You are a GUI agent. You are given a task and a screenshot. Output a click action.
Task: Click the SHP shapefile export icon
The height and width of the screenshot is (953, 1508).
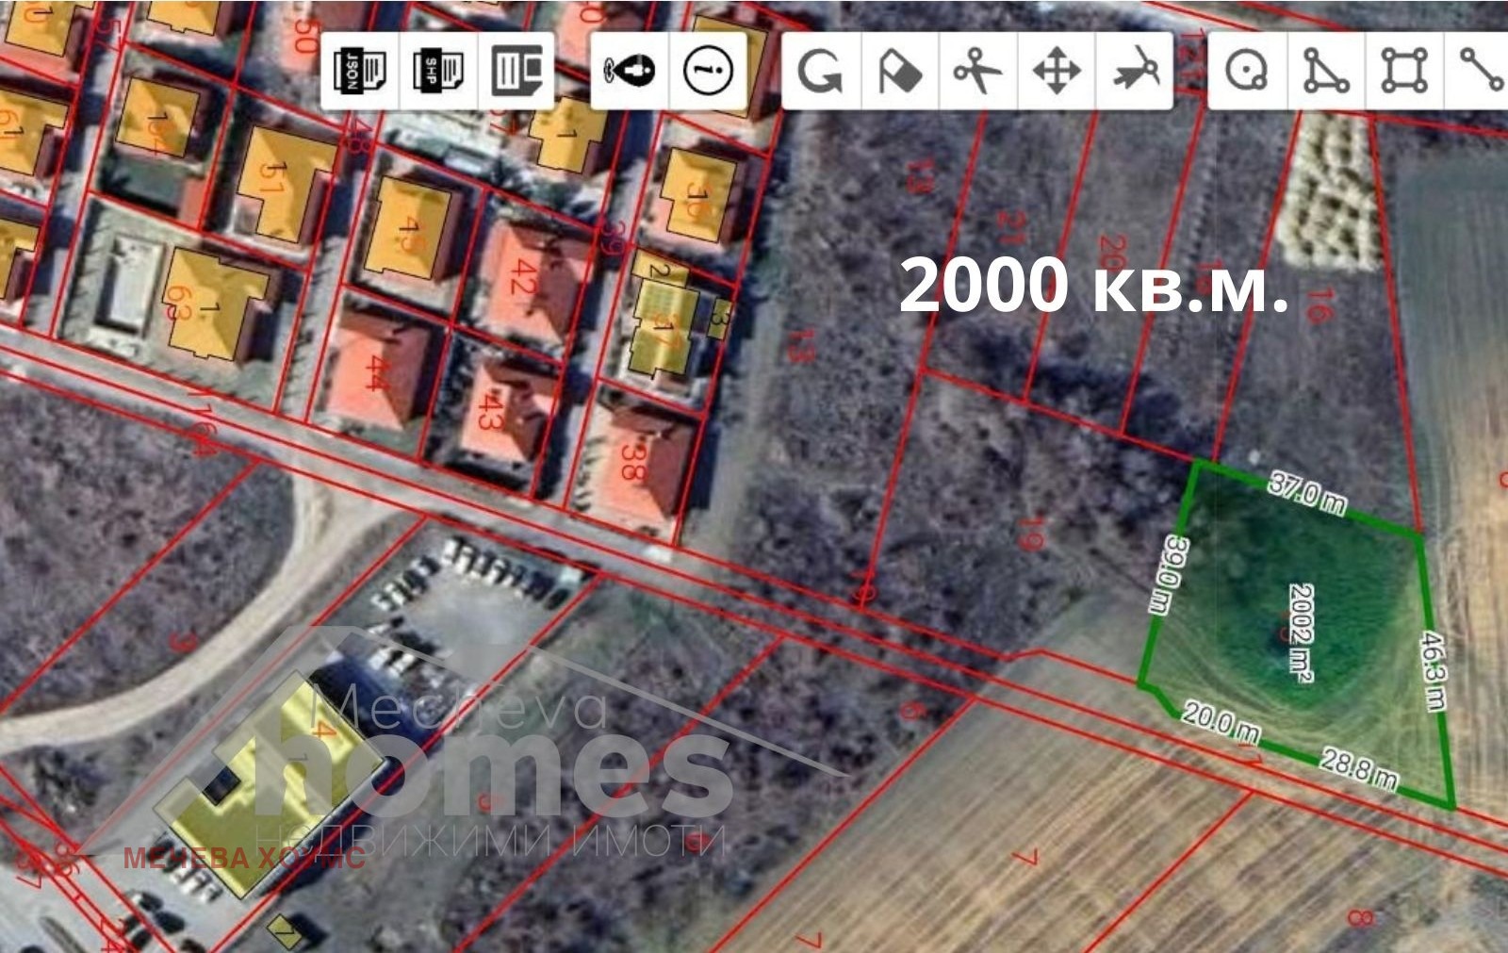(438, 71)
